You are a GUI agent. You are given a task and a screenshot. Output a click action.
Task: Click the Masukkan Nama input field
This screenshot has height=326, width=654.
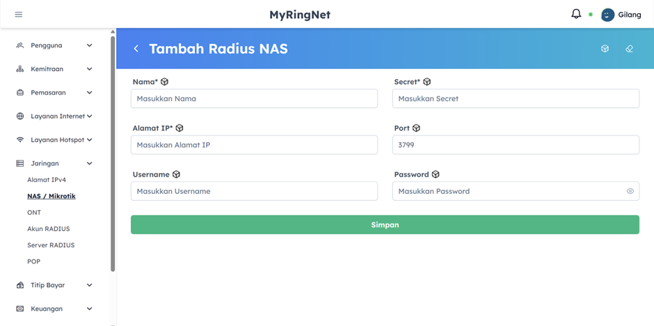254,99
